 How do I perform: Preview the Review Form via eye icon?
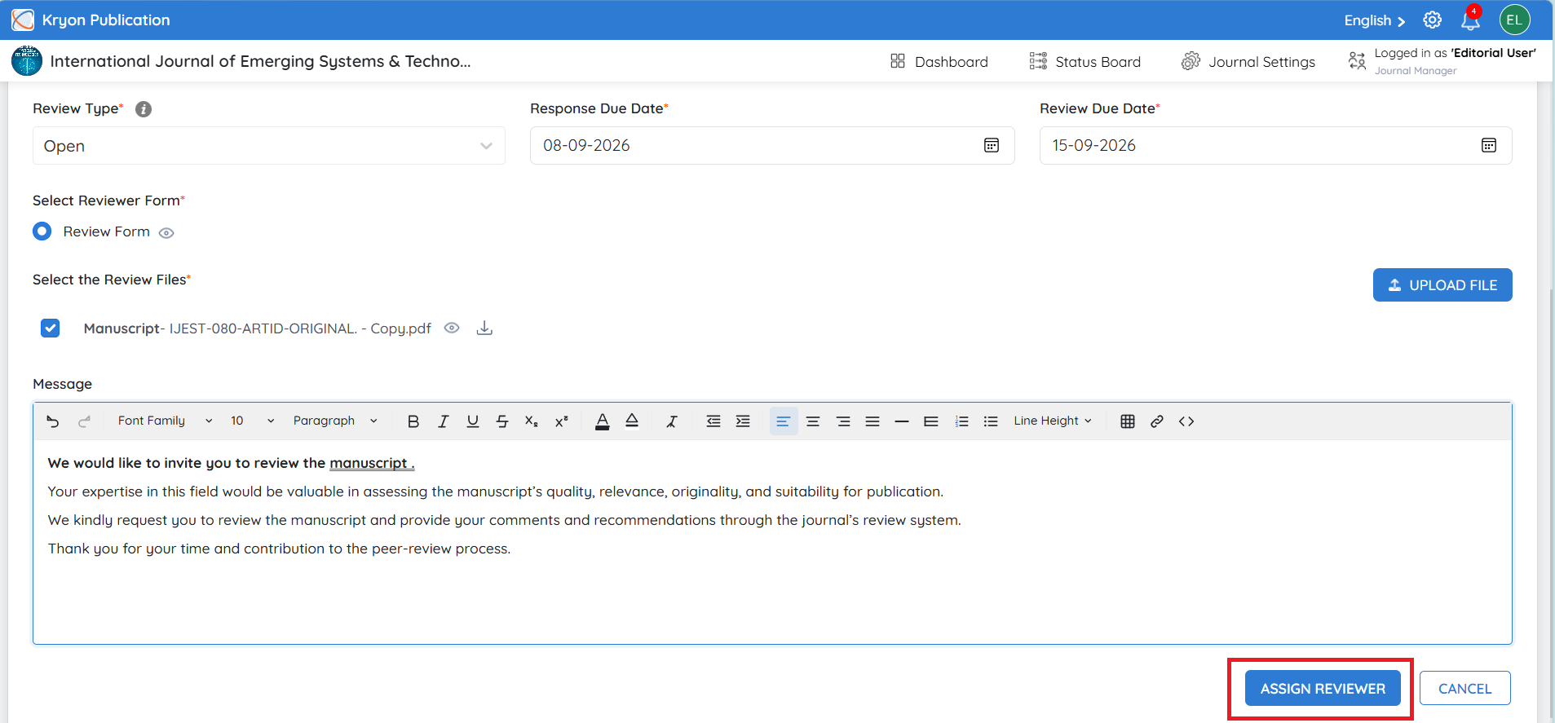coord(166,233)
